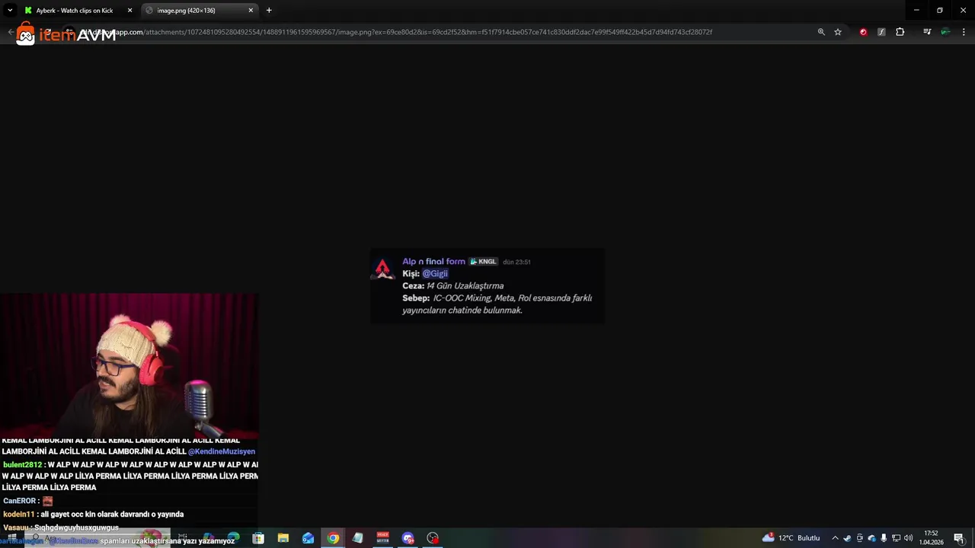
Task: Click the @KendineMuzisyen mention in chat
Action: tap(222, 451)
